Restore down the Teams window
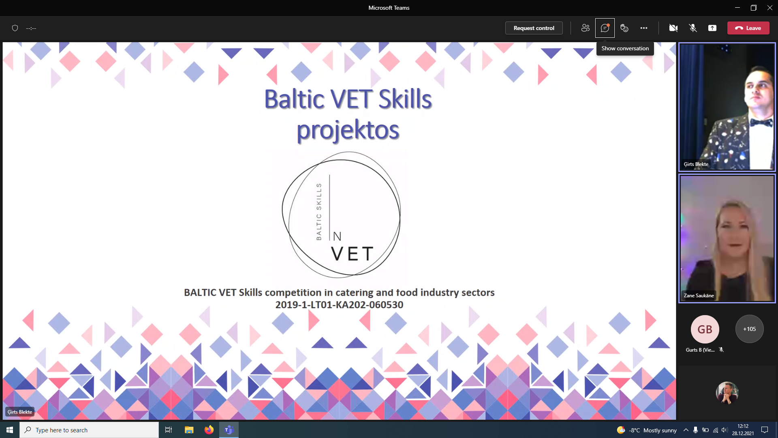The width and height of the screenshot is (778, 438). (x=753, y=8)
